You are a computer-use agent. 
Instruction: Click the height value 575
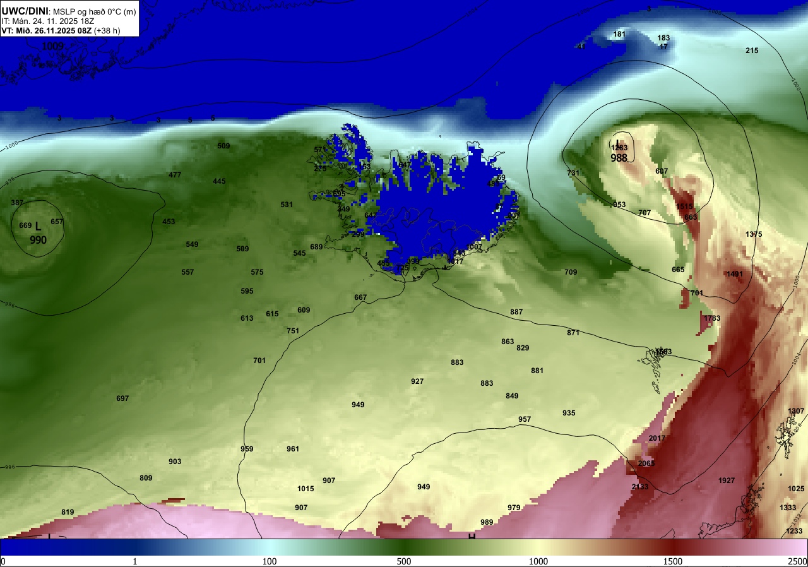[x=257, y=272]
